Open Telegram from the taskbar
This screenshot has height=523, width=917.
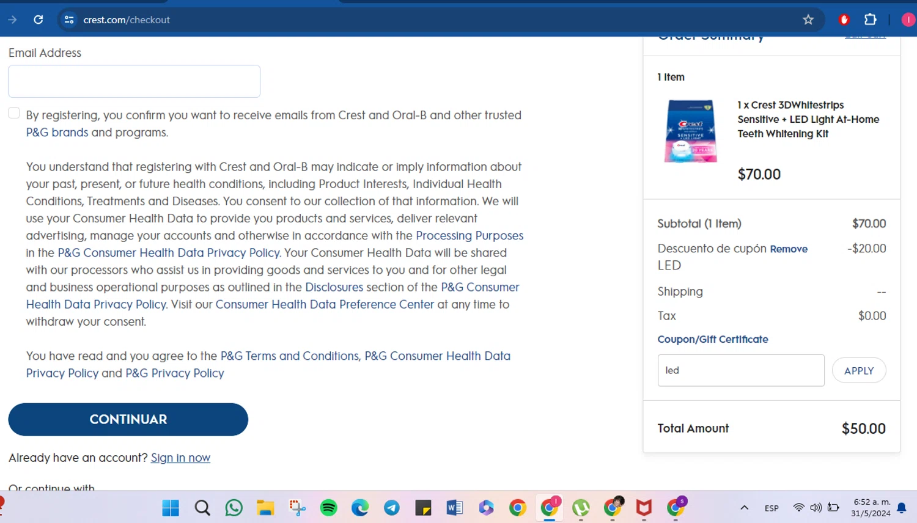392,508
